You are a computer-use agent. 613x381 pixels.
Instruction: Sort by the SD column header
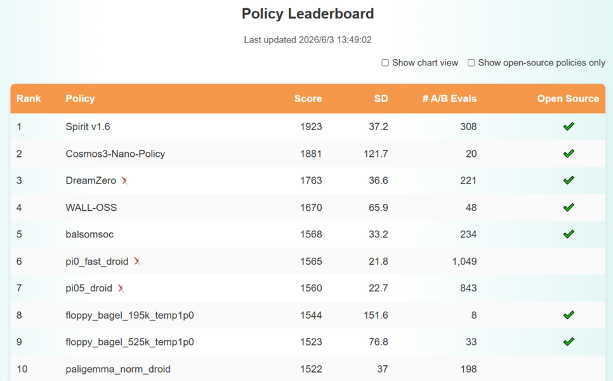point(381,98)
